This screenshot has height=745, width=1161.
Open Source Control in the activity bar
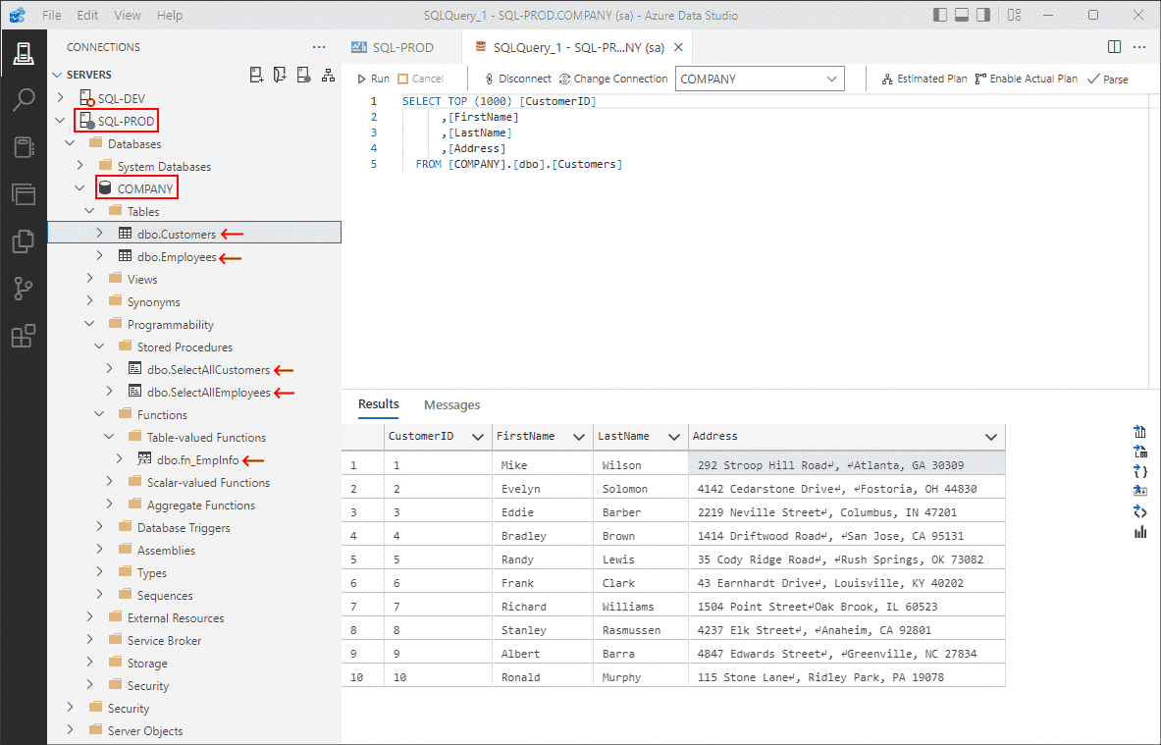[25, 288]
